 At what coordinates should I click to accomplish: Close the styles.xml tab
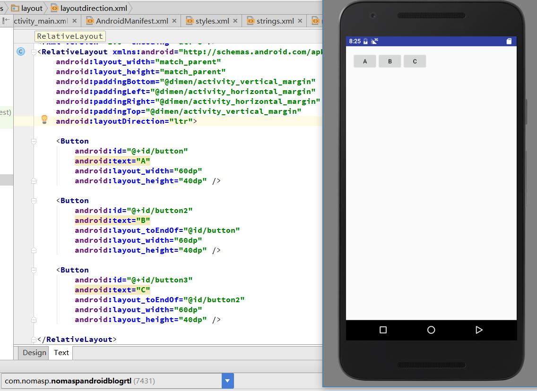tap(235, 21)
